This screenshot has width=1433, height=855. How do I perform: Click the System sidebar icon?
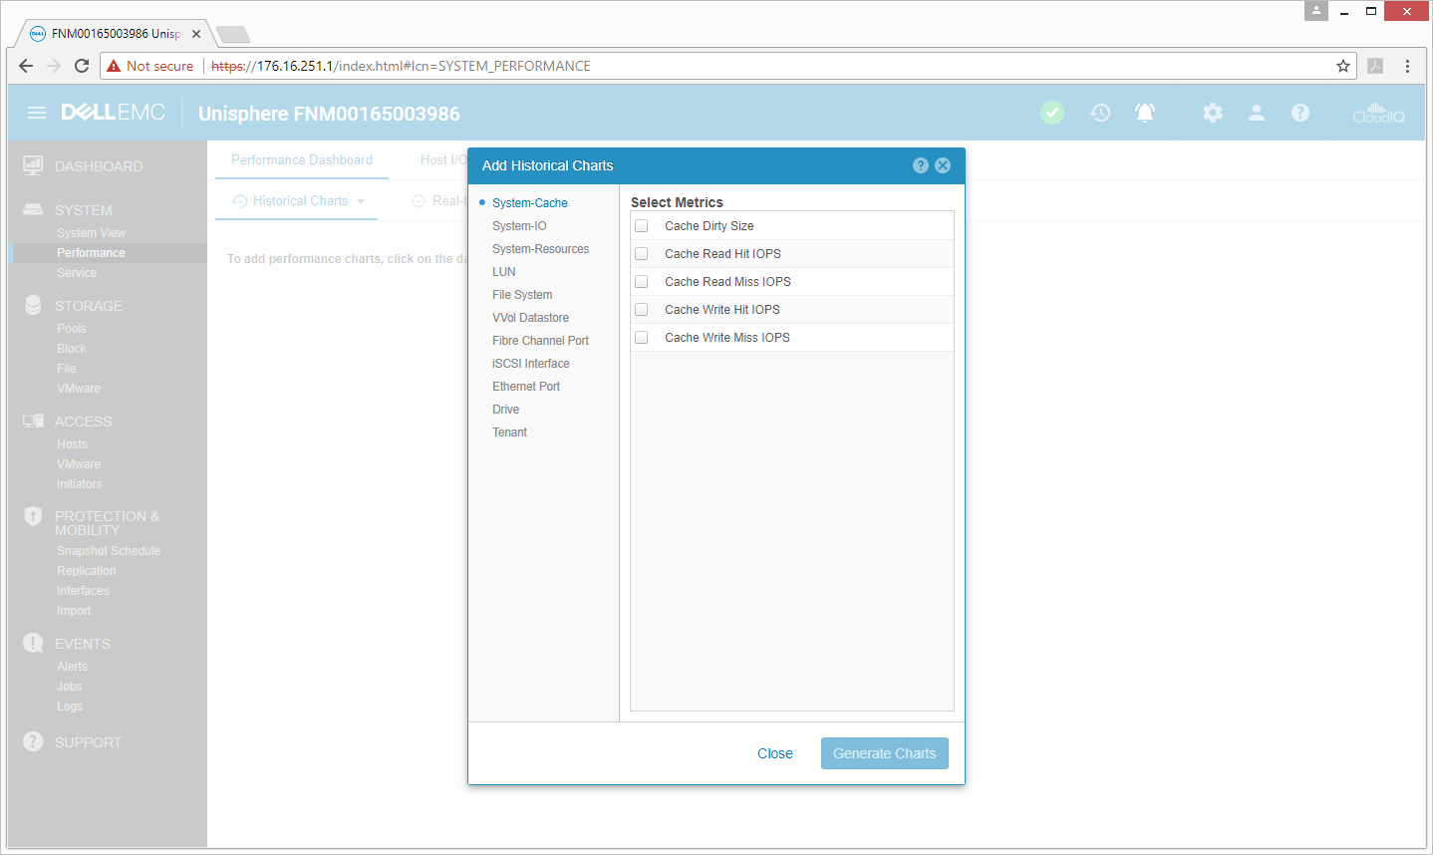(33, 209)
